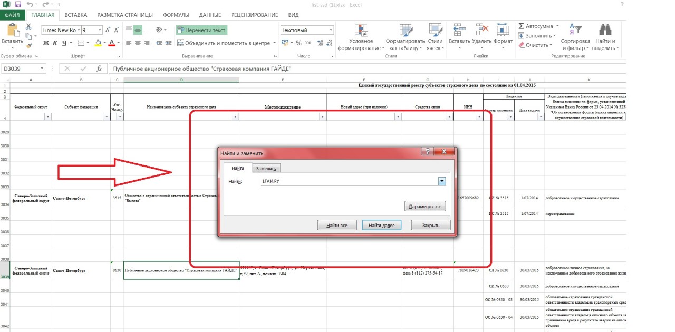Click Найти далее in the dialog

tap(382, 226)
